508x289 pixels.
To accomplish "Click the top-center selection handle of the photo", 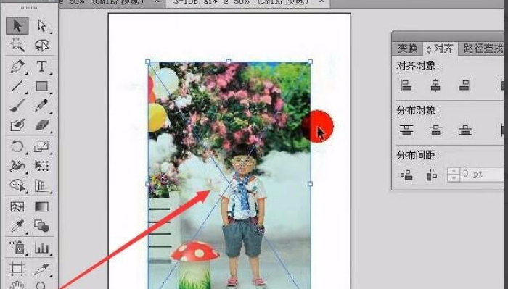I will [x=229, y=62].
